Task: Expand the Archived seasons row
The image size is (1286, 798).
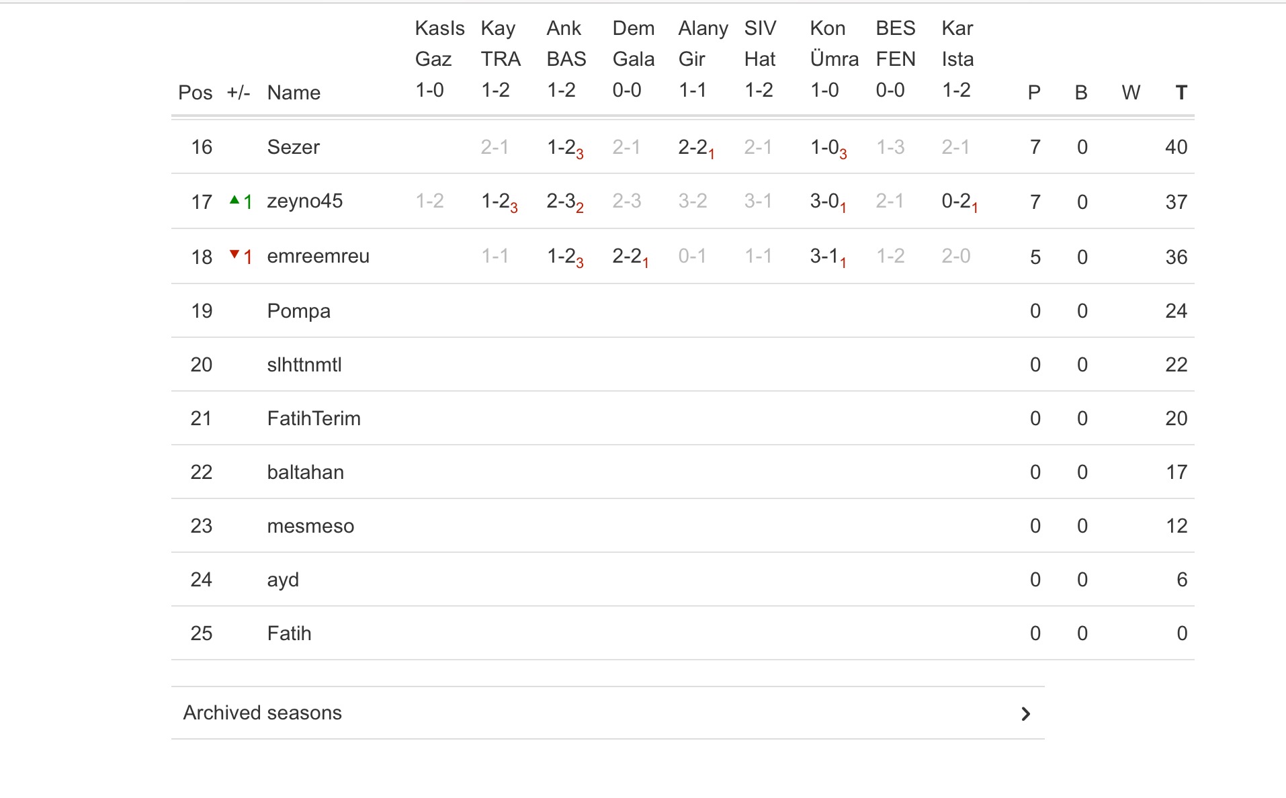Action: pyautogui.click(x=262, y=713)
